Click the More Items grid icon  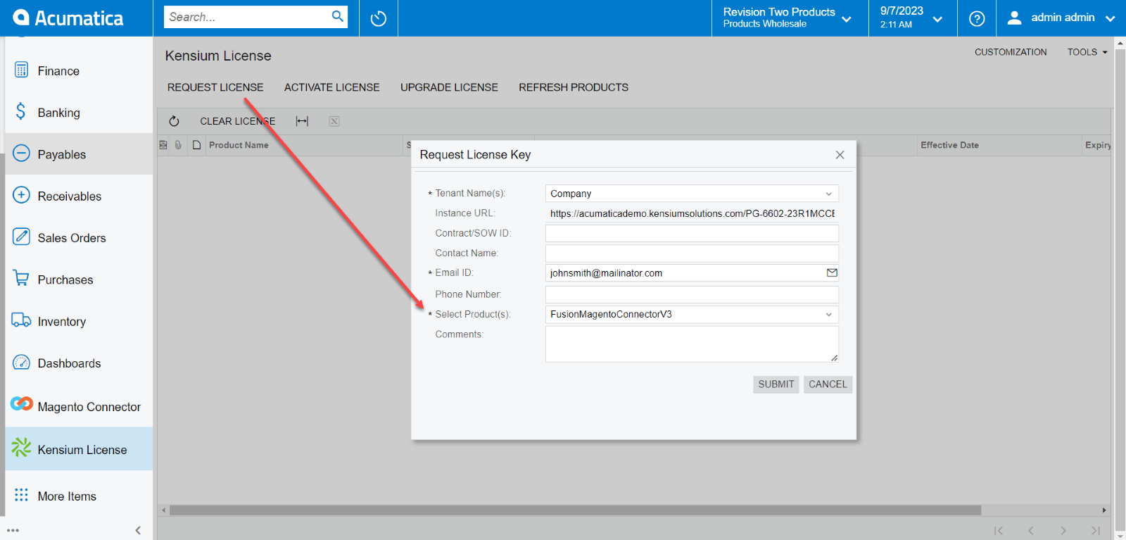(x=22, y=495)
